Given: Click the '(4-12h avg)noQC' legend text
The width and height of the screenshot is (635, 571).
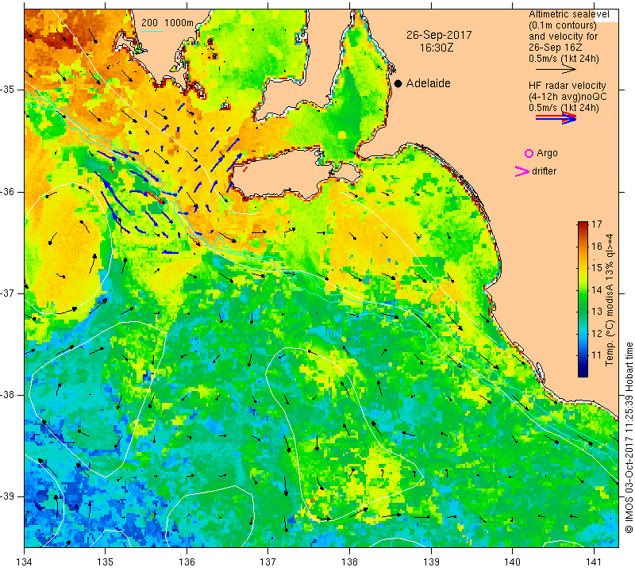Looking at the screenshot, I should point(568,97).
